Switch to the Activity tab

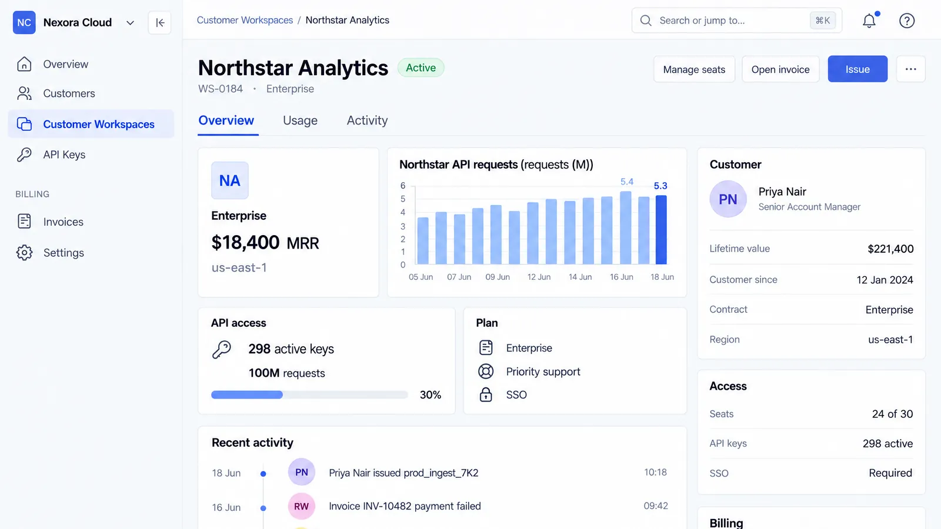367,120
